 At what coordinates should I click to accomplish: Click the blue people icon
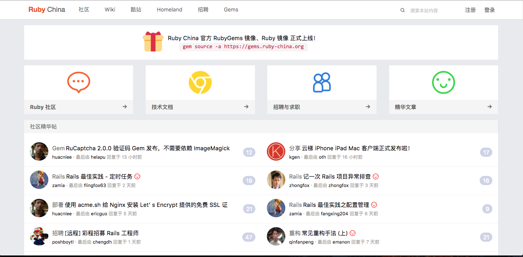(x=322, y=83)
